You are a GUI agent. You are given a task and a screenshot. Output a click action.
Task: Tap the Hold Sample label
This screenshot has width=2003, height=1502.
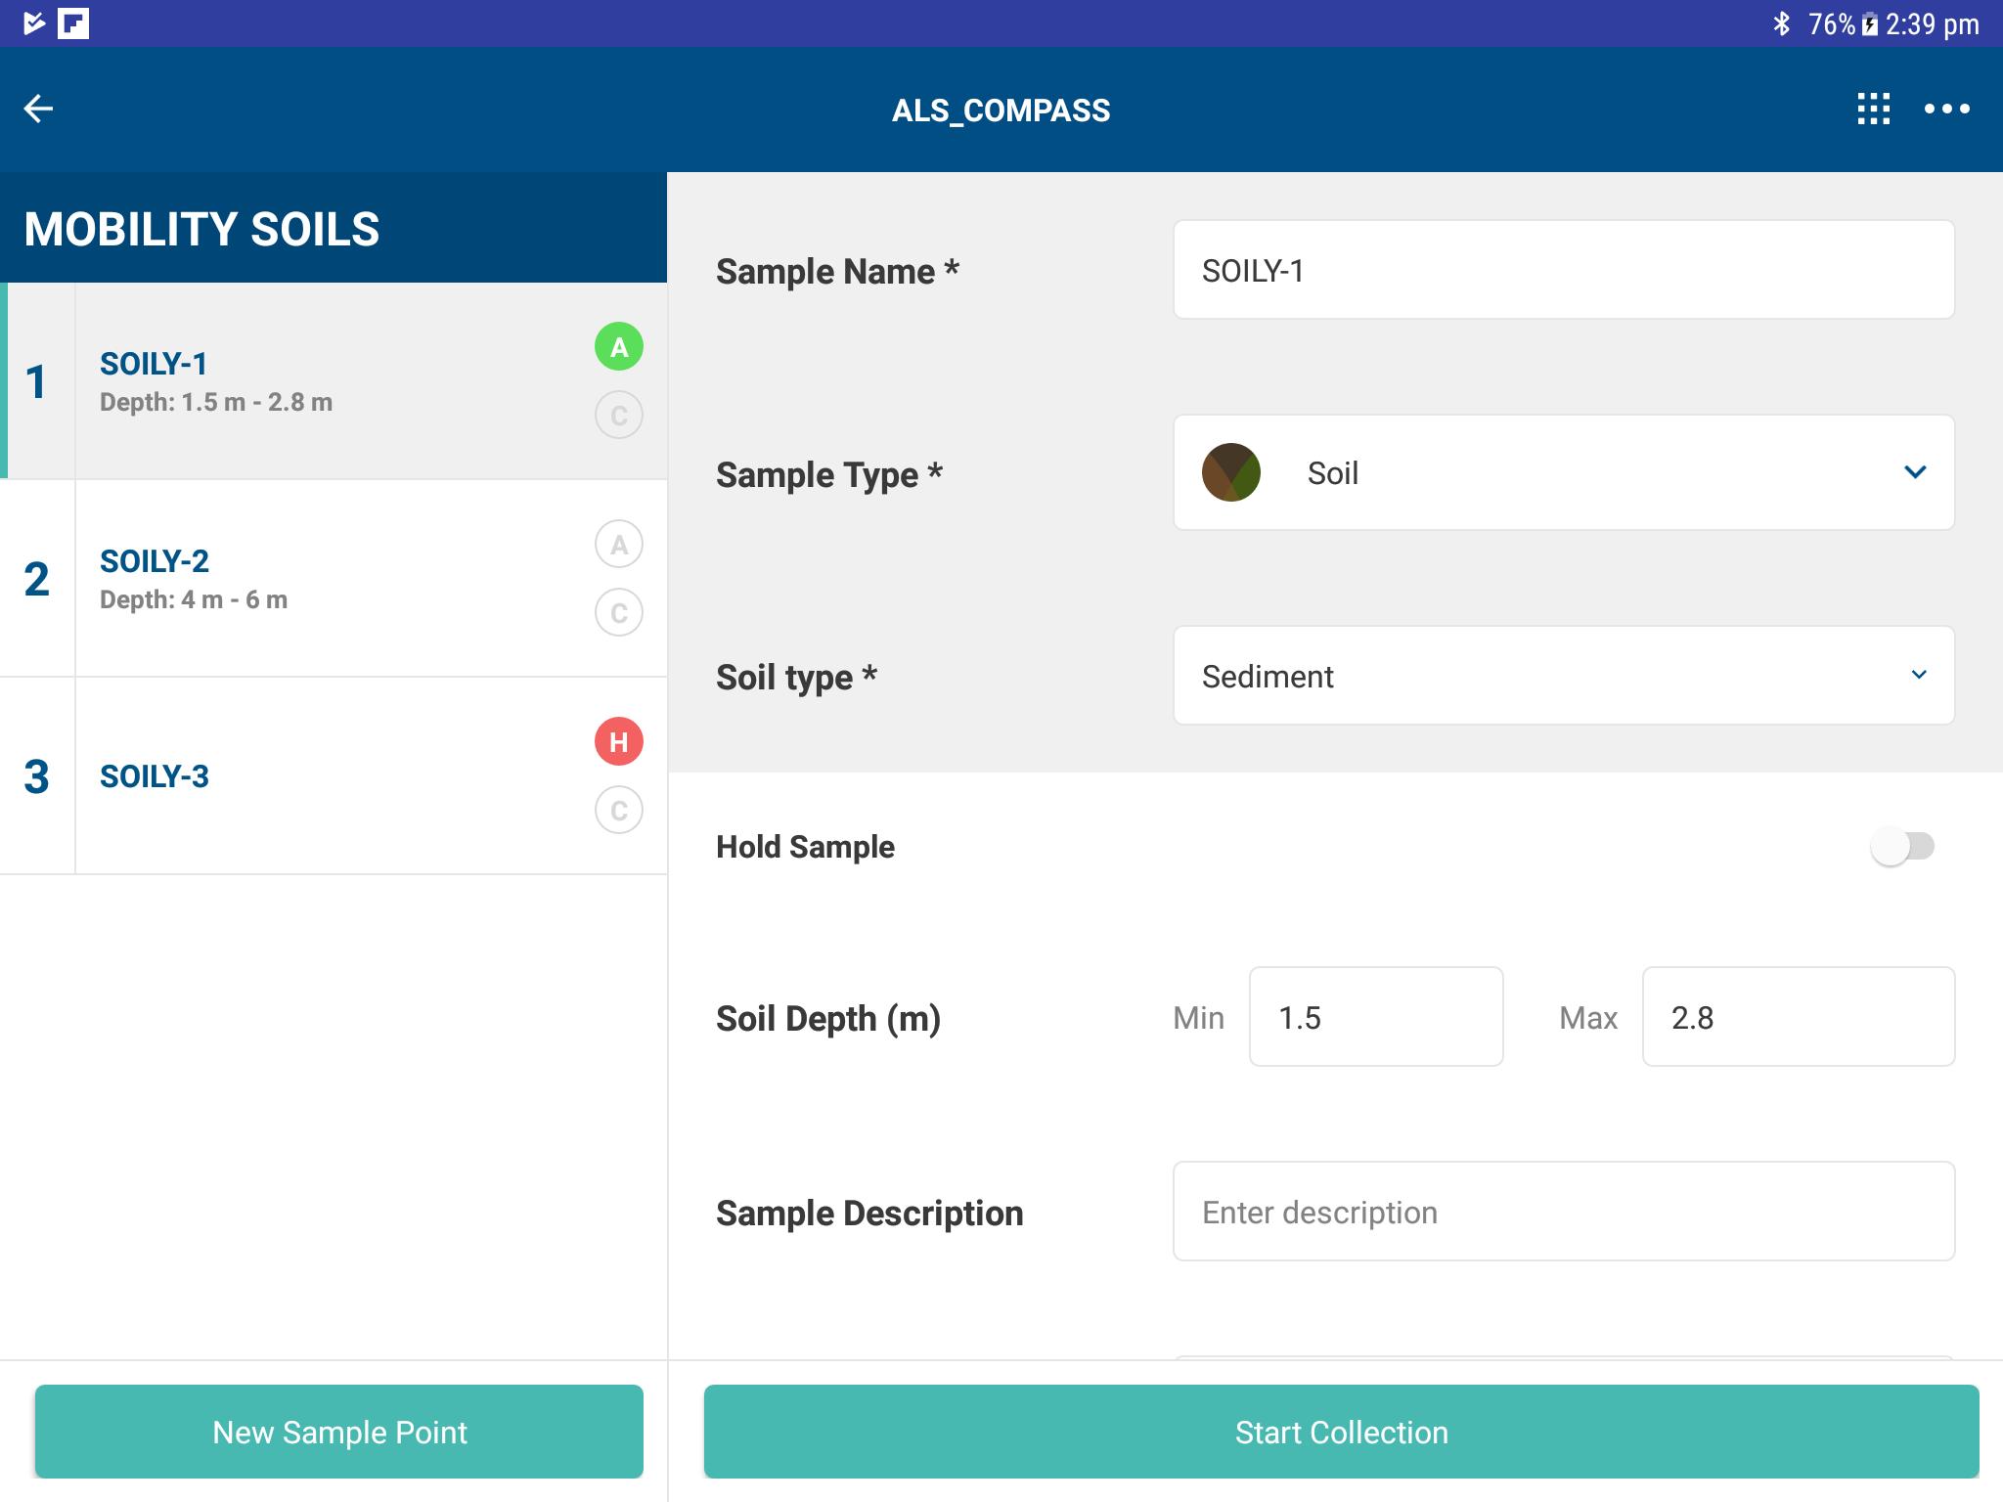pyautogui.click(x=805, y=847)
